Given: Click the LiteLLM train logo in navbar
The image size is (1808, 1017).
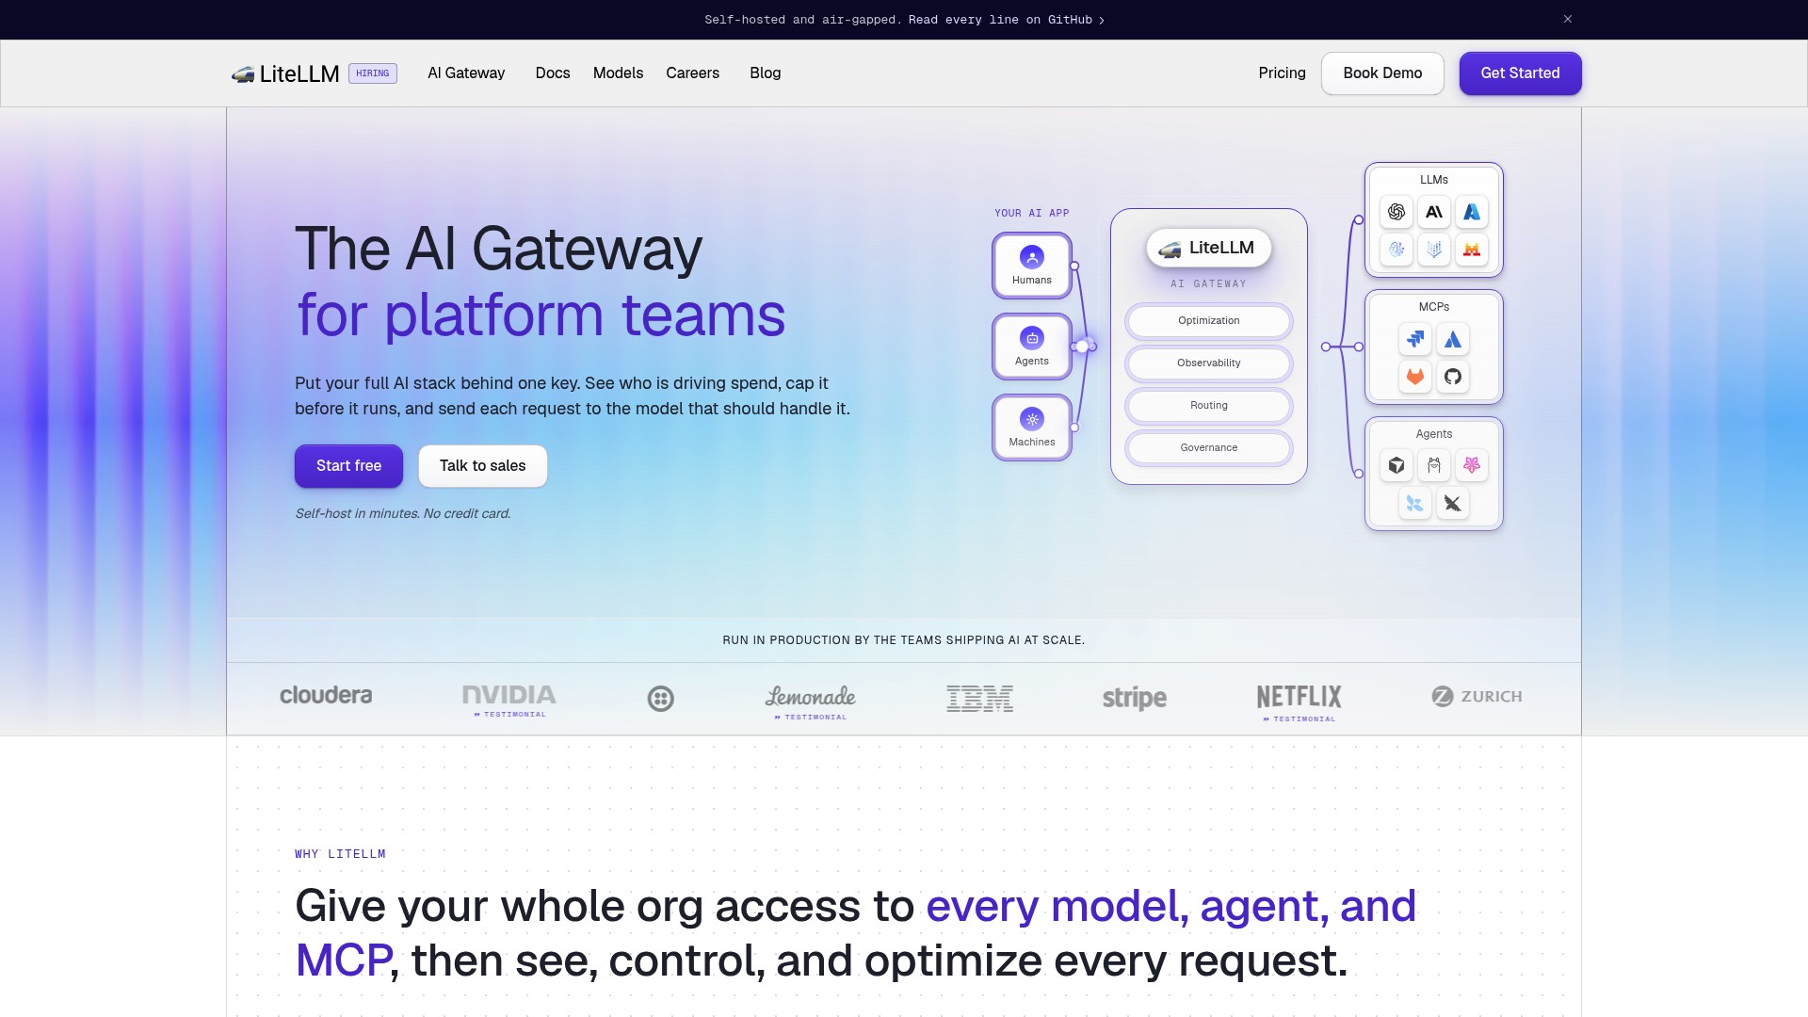Looking at the screenshot, I should tap(285, 73).
